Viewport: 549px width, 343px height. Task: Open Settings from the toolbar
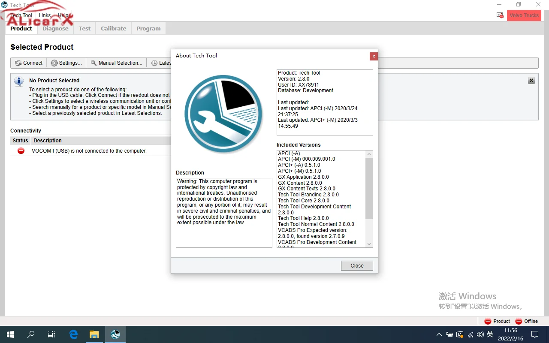[x=66, y=63]
